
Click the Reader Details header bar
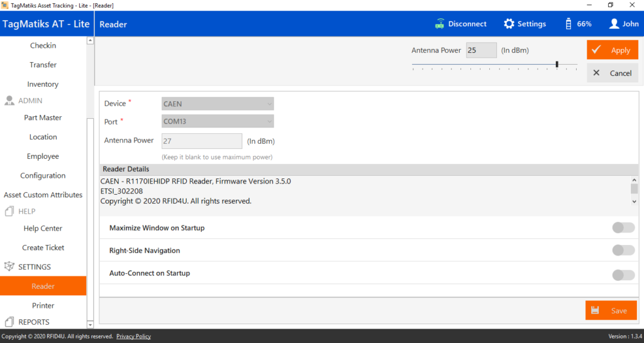pos(369,170)
